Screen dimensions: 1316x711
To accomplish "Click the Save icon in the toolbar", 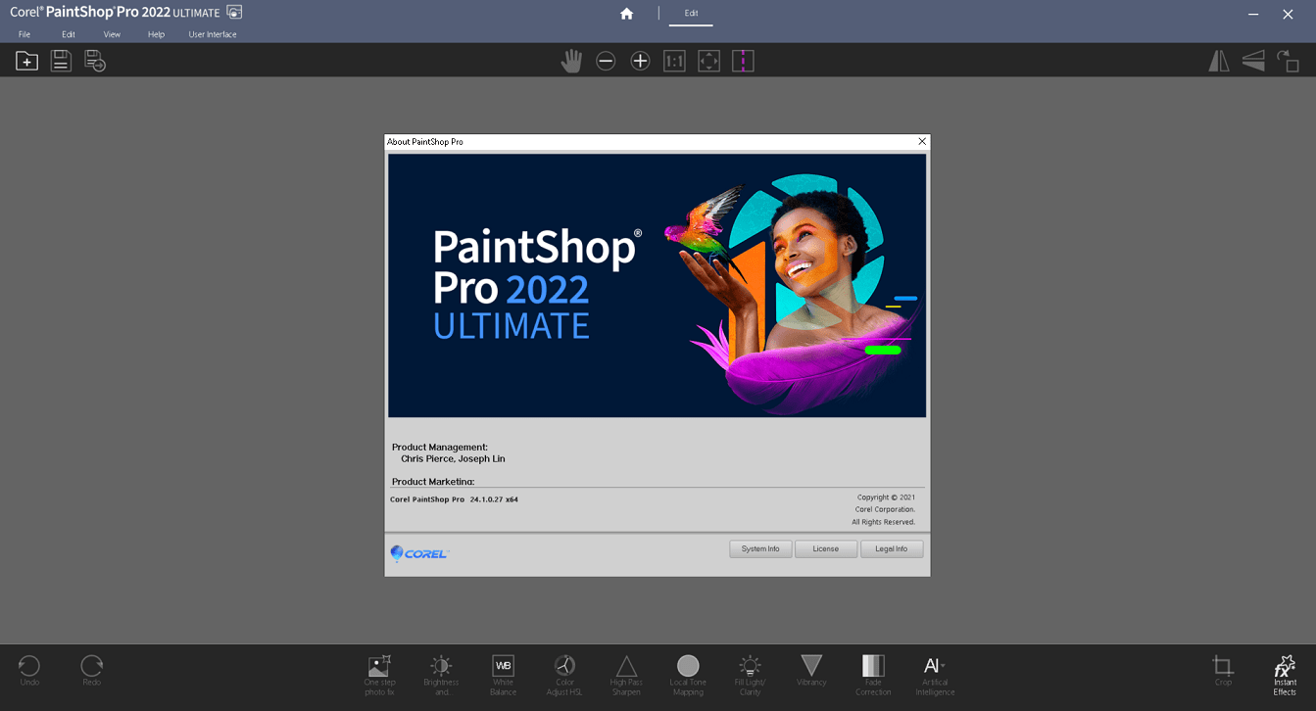I will coord(61,61).
